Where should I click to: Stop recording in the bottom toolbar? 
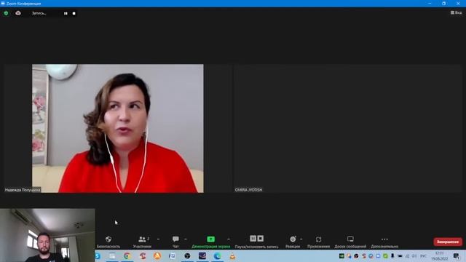point(261,239)
